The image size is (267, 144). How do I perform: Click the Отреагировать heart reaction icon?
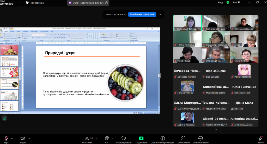coord(124,138)
